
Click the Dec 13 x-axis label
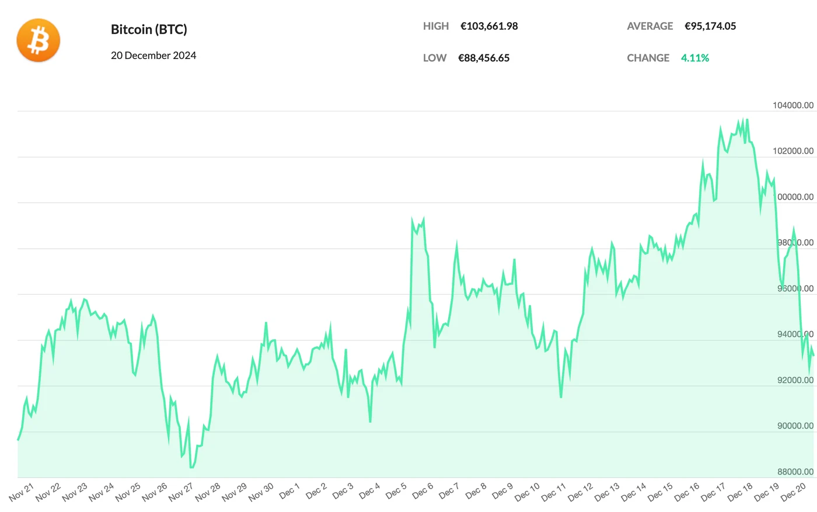pos(607,492)
